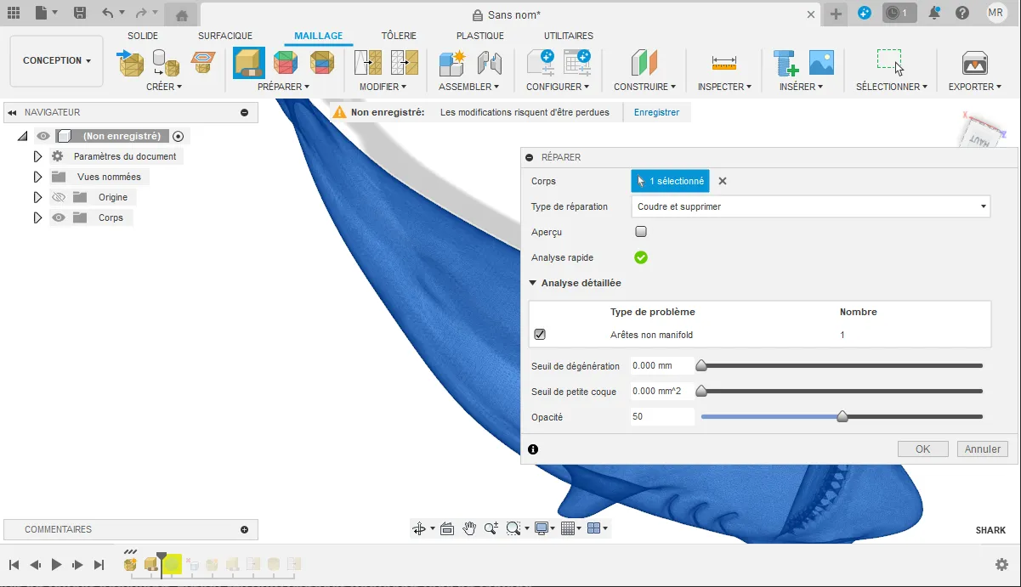The image size is (1021, 587).
Task: Select the Measure ruler icon
Action: point(724,63)
